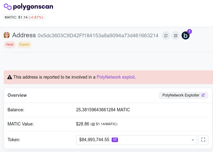213x152 pixels.
Task: Click the 0x5dc3603C9D42 address hash text
Action: [98, 35]
